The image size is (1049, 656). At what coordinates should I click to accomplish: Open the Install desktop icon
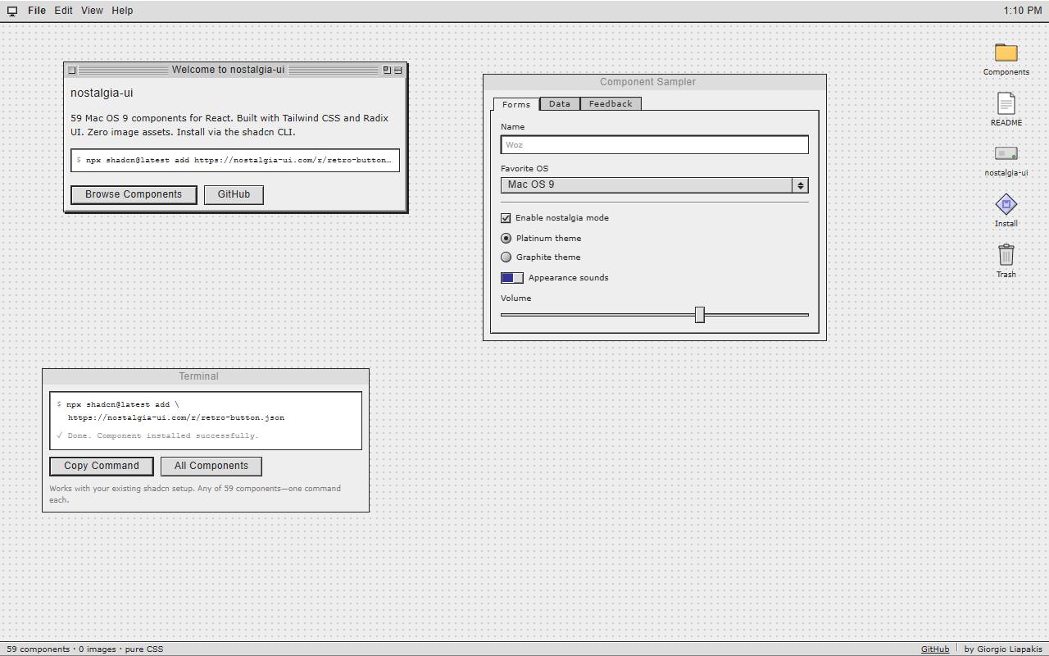coord(1006,211)
